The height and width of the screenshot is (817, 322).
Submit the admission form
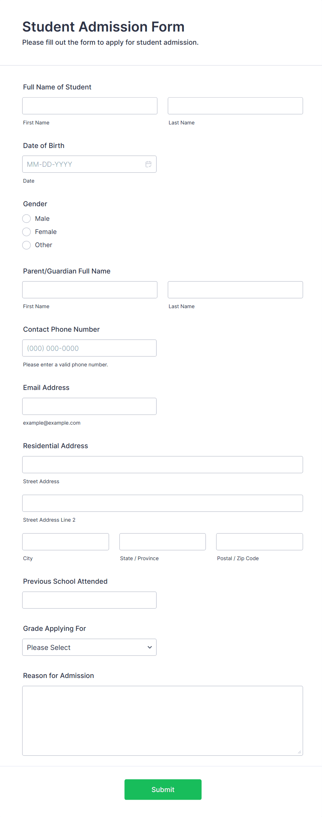[x=163, y=789]
